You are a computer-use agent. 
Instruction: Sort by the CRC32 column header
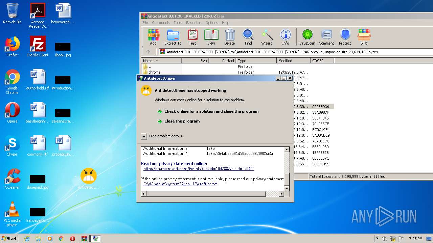pos(322,61)
